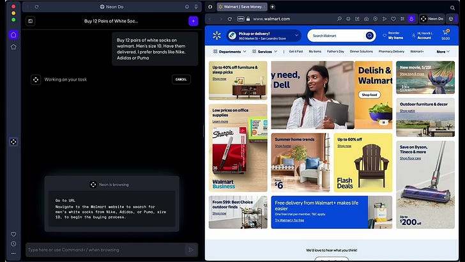Click the Opera icon left of tabs
Screen dimensions: 465x262
(210, 7)
